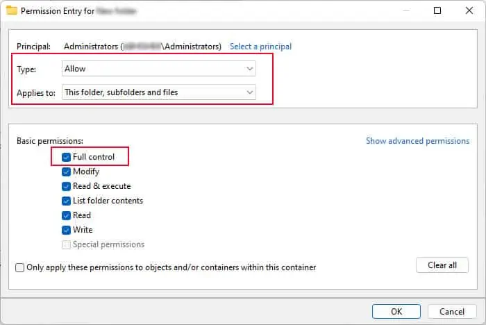The height and width of the screenshot is (325, 486).
Task: Open the Type dropdown showing Allow
Action: [159, 69]
